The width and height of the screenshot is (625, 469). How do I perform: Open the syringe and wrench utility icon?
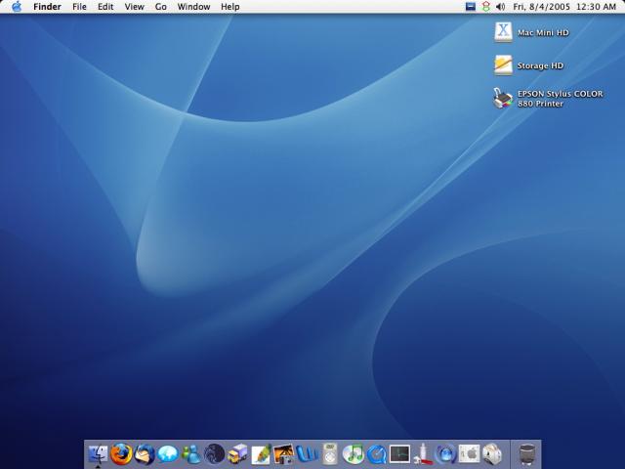click(x=423, y=453)
